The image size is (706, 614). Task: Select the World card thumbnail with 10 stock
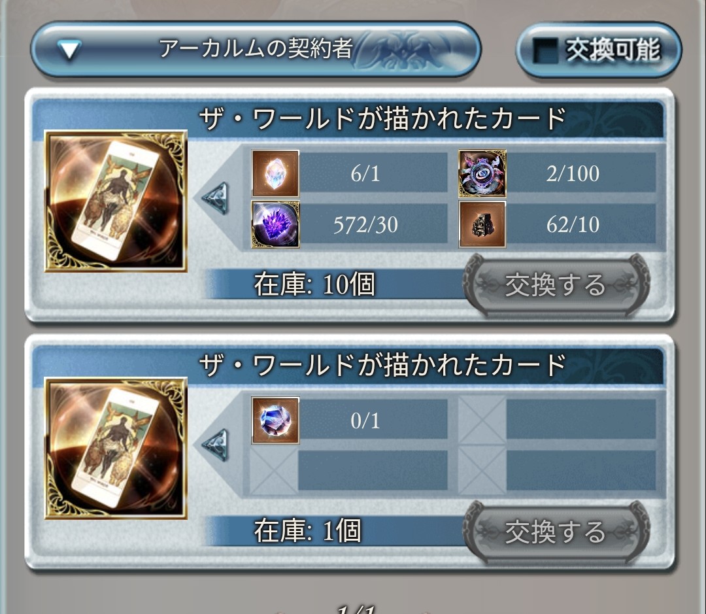(116, 201)
